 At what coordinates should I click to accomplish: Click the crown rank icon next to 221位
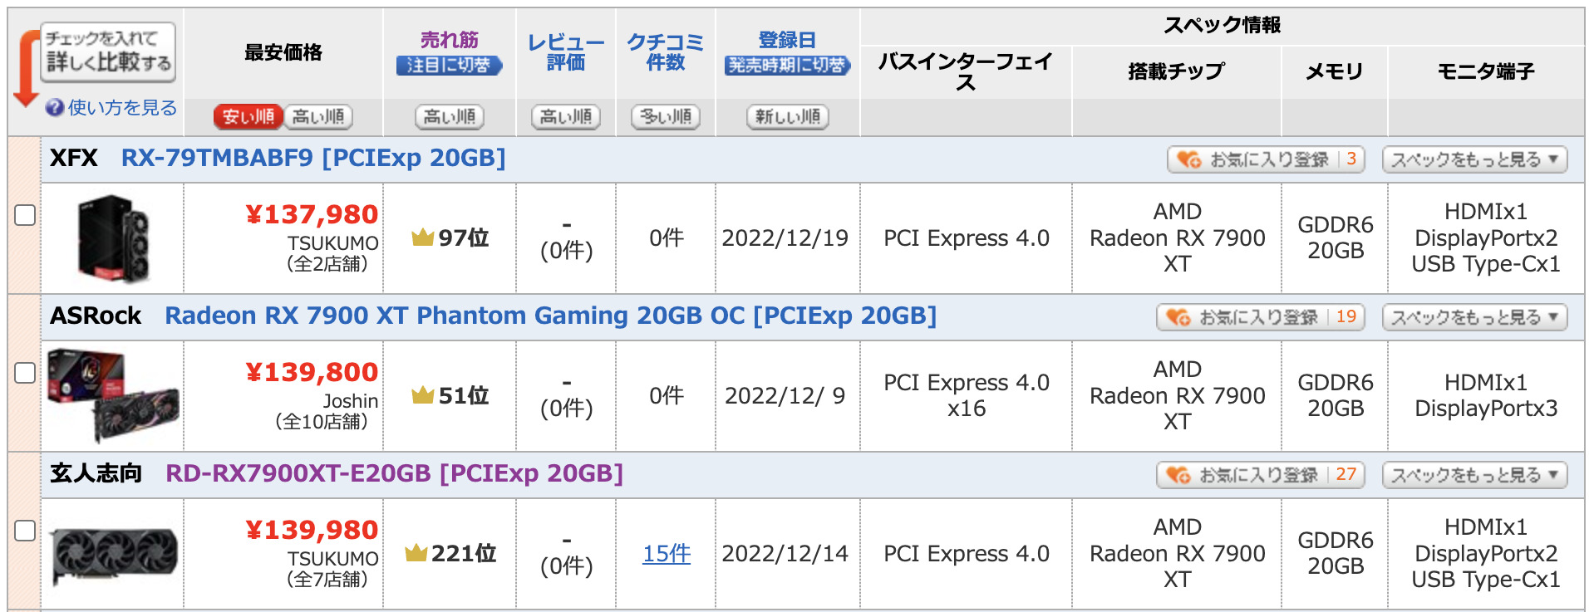(416, 553)
